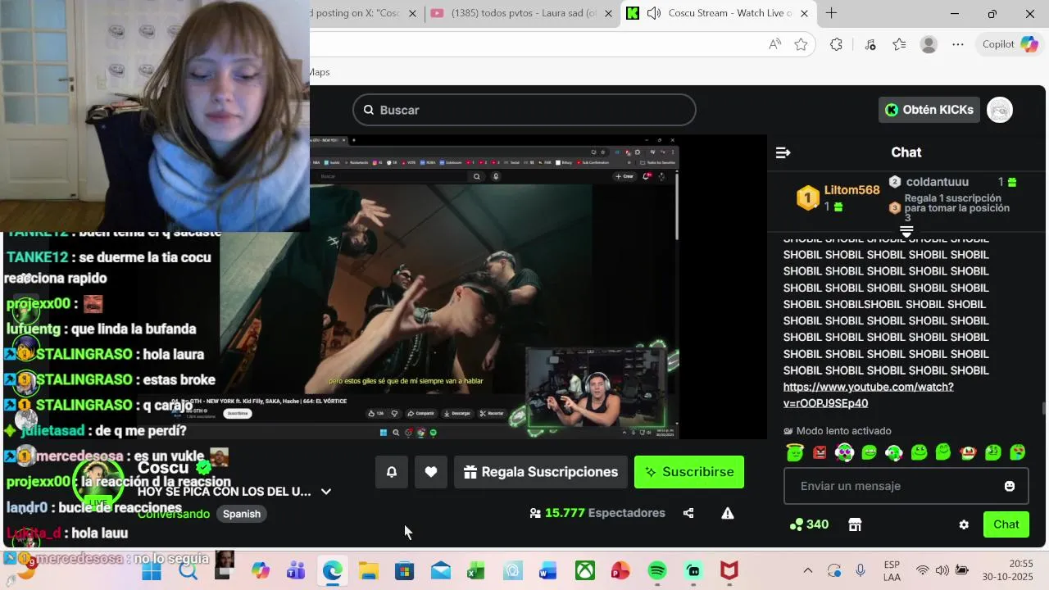Open Spotify from the taskbar

pyautogui.click(x=657, y=570)
